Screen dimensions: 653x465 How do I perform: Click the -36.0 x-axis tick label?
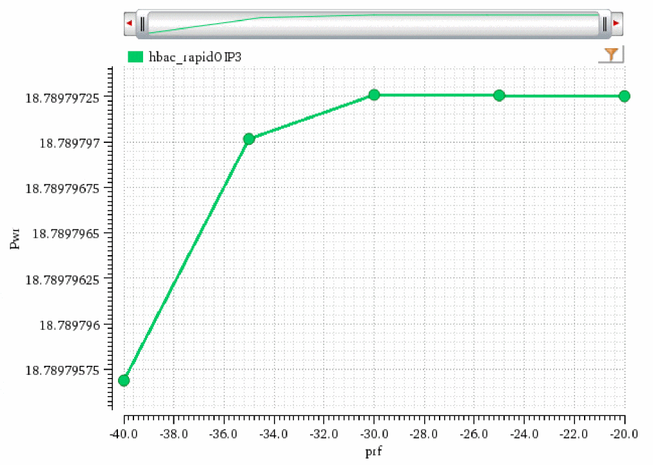224,435
